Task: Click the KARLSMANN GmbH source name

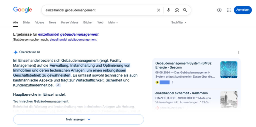Action: click(x=171, y=108)
